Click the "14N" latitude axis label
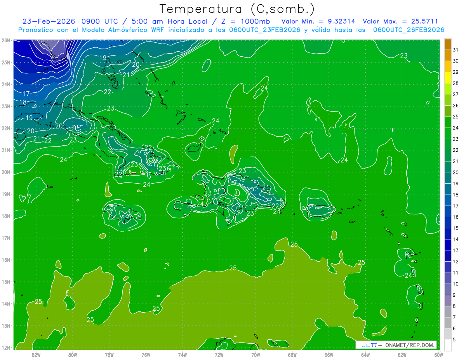This screenshot has height=360, width=466. tap(5, 304)
